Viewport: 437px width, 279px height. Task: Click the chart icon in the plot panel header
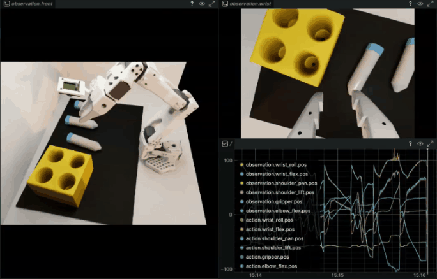225,144
